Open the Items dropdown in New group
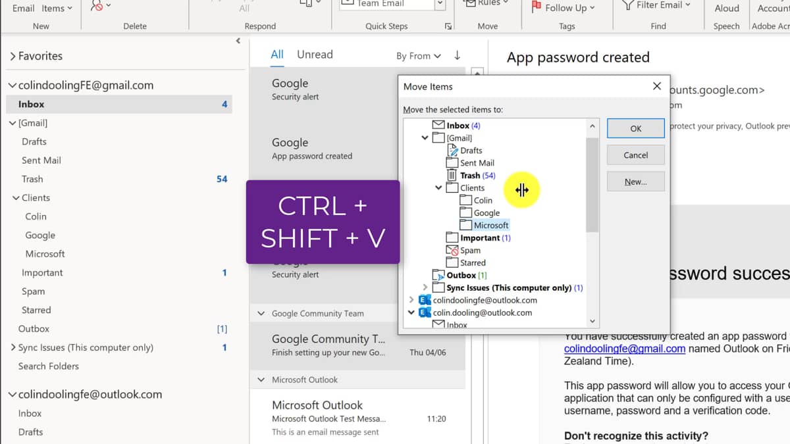 coord(57,8)
